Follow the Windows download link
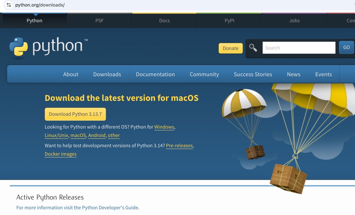This screenshot has width=355, height=215. pyautogui.click(x=164, y=127)
